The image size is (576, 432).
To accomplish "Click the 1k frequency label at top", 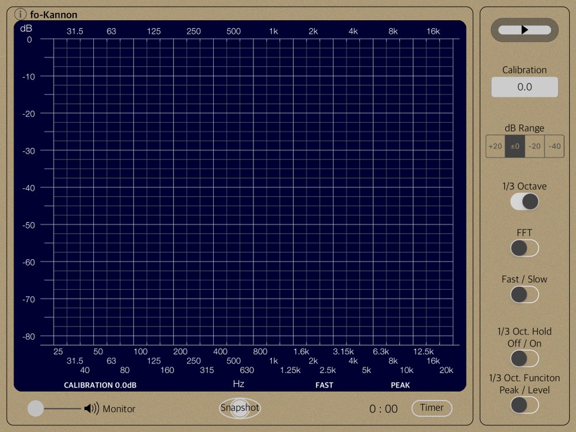I will (274, 31).
